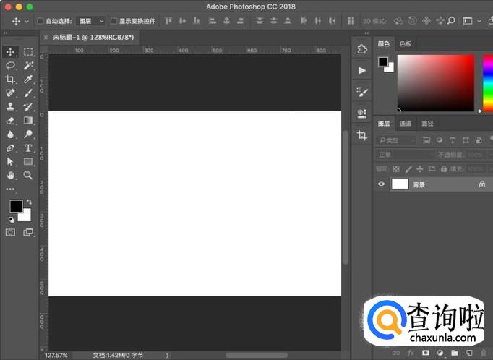Pick the Lasso tool

10,65
